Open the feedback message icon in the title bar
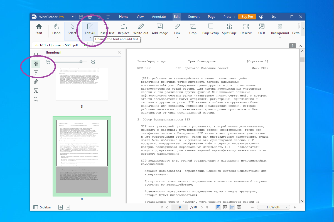This screenshot has width=334, height=222. click(274, 17)
